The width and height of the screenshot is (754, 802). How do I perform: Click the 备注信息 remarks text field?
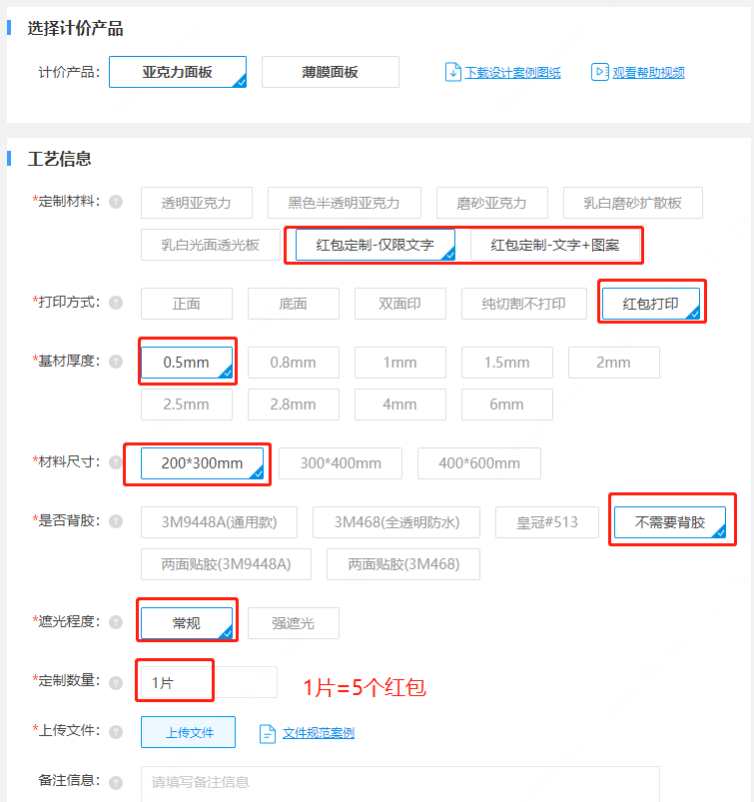(x=399, y=782)
